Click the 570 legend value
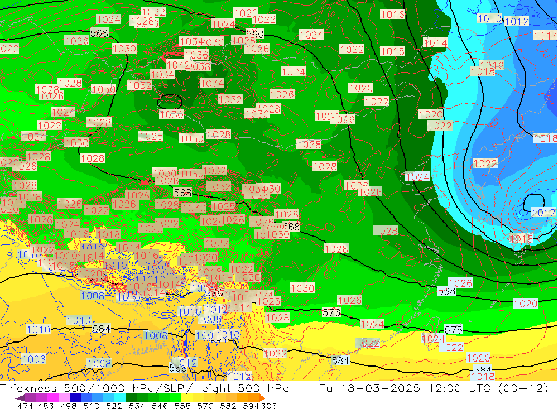558x409 pixels. tap(205, 406)
